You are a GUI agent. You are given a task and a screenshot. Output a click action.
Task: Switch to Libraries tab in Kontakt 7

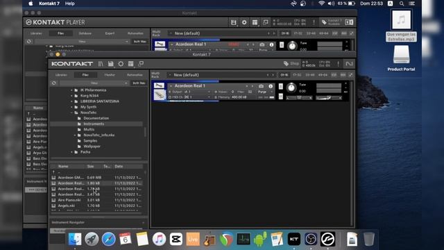coord(61,75)
